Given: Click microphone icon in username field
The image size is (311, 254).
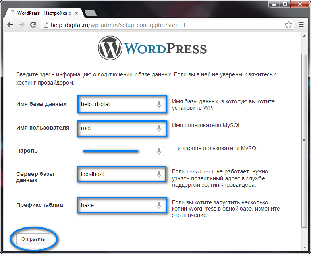Looking at the screenshot, I should tap(159, 128).
